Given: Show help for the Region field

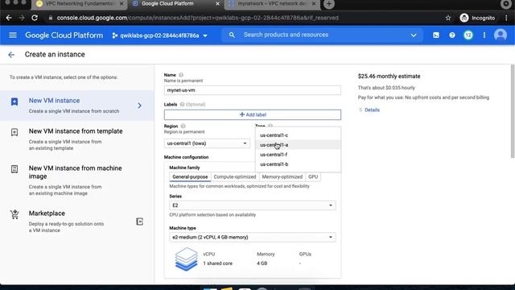Looking at the screenshot, I should pos(183,126).
